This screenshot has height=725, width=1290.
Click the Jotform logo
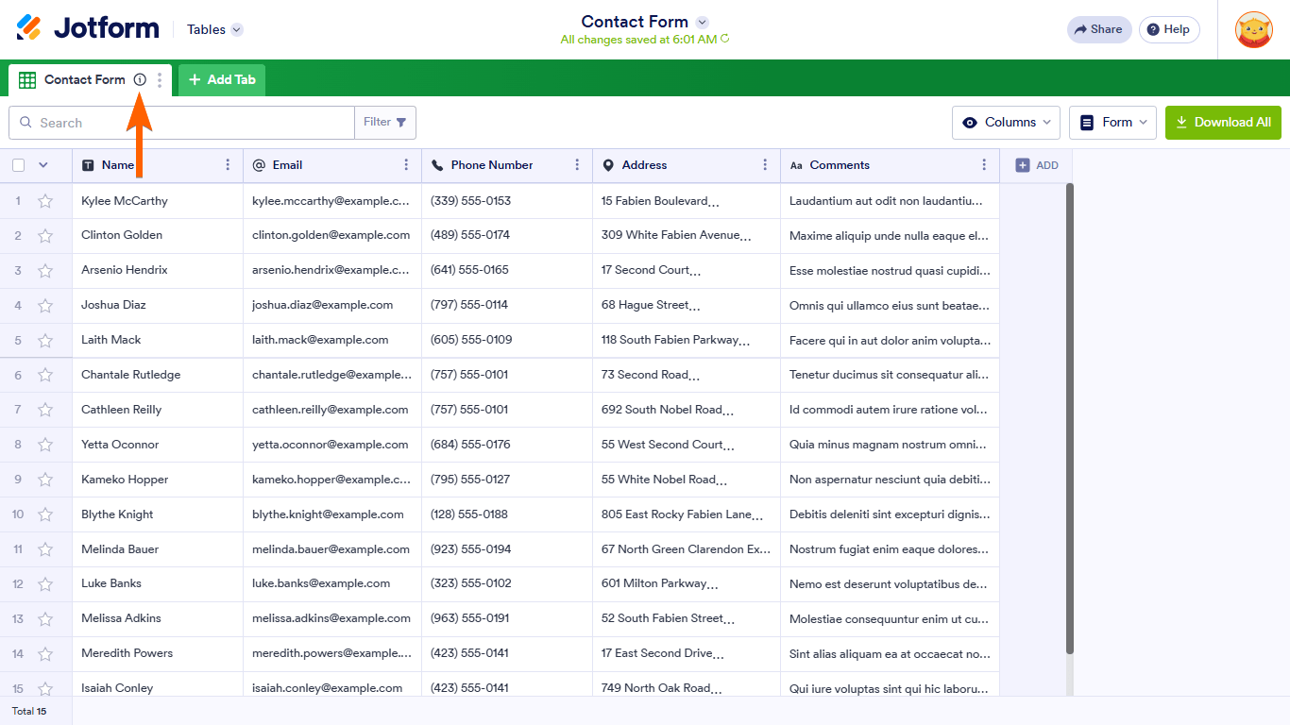(x=88, y=29)
